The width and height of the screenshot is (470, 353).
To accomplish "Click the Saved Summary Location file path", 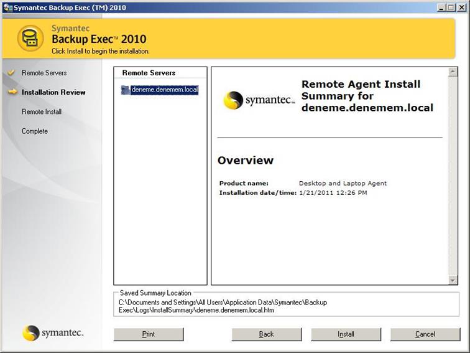I will coord(223,306).
